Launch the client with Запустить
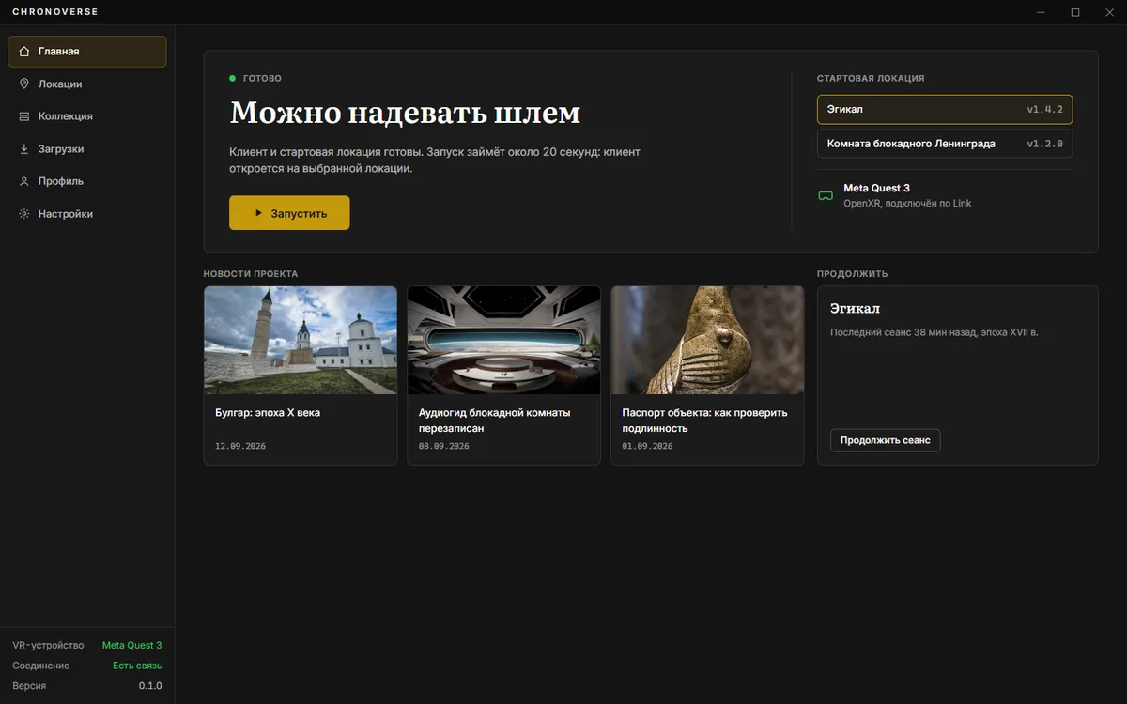1127x704 pixels. [x=289, y=213]
